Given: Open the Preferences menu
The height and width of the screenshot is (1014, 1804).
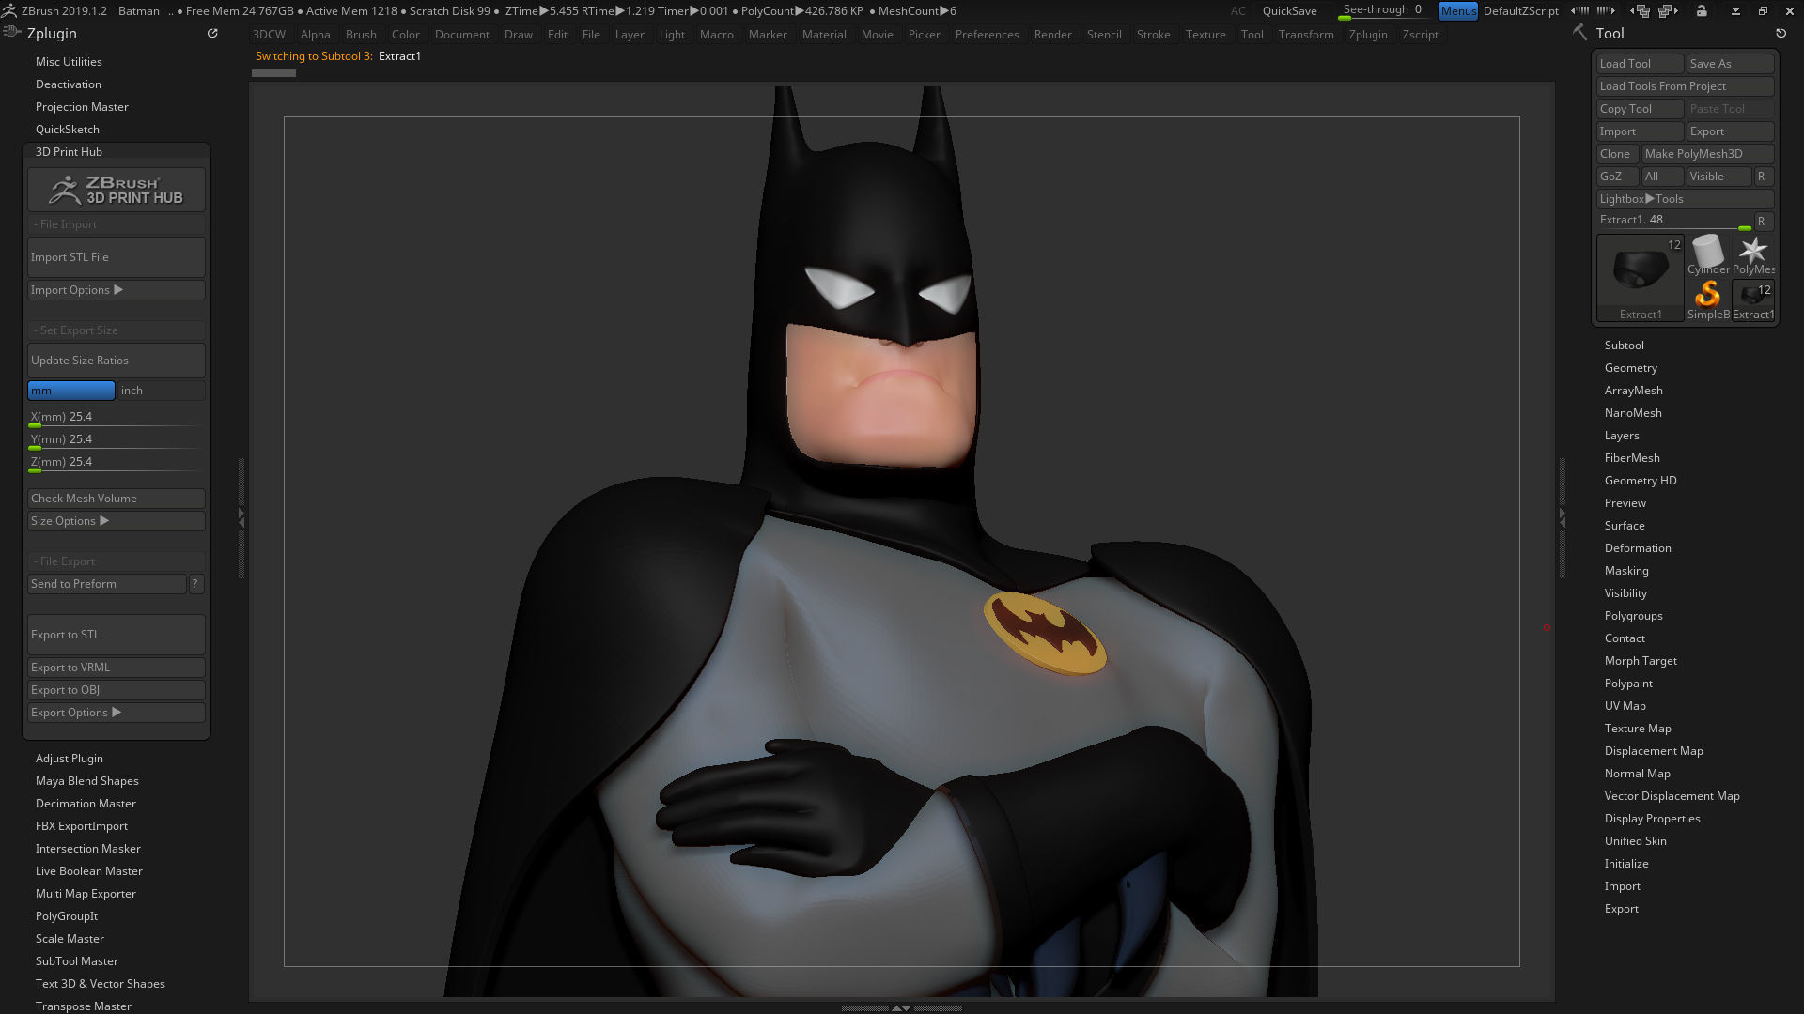Looking at the screenshot, I should click(987, 35).
